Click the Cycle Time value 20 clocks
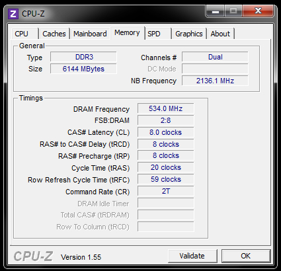The image size is (281, 271). point(166,167)
